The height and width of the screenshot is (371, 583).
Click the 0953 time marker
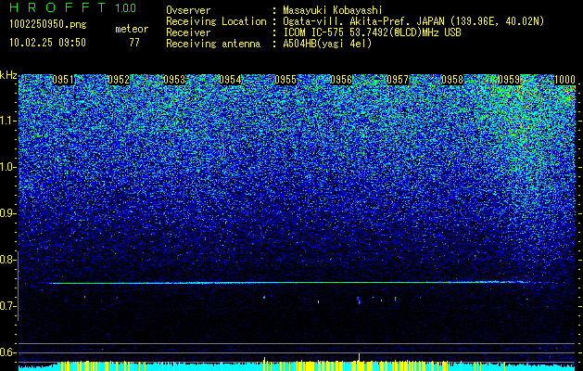[174, 80]
